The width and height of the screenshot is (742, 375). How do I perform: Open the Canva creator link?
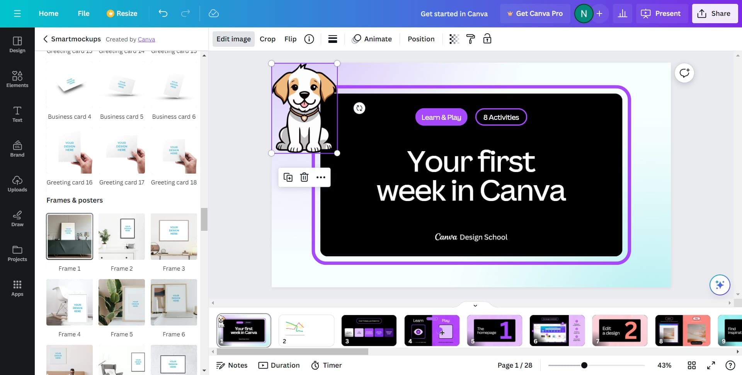(x=146, y=39)
